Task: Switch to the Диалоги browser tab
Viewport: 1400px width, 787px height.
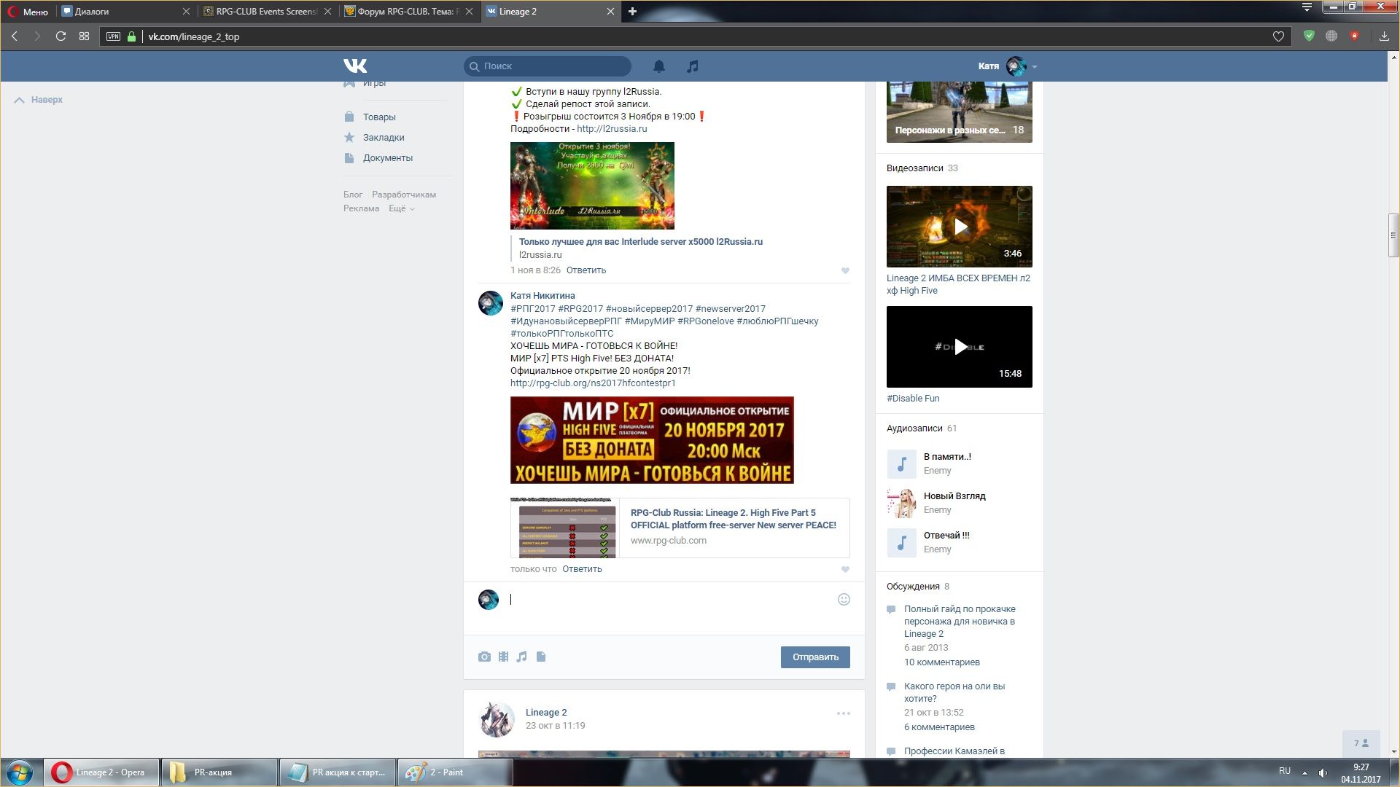Action: (x=91, y=11)
